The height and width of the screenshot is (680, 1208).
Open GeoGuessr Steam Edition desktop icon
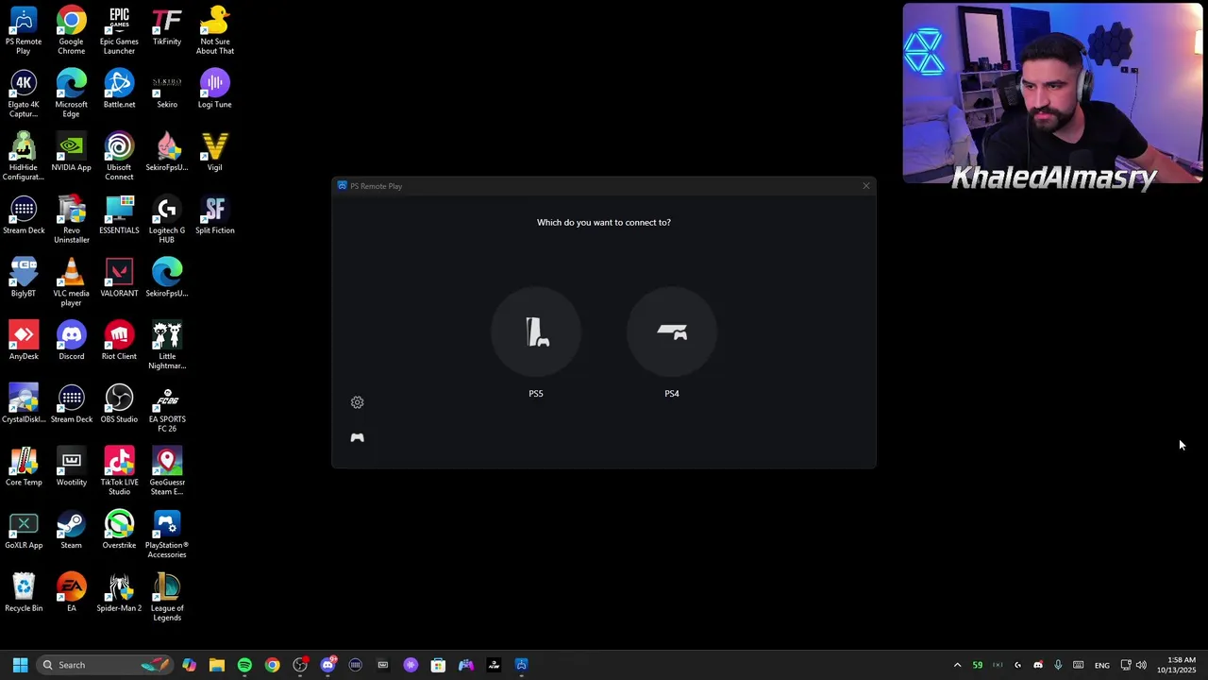167,471
